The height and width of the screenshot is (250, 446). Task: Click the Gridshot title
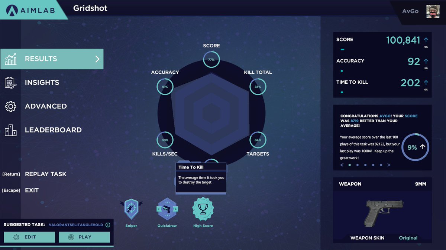coord(90,8)
